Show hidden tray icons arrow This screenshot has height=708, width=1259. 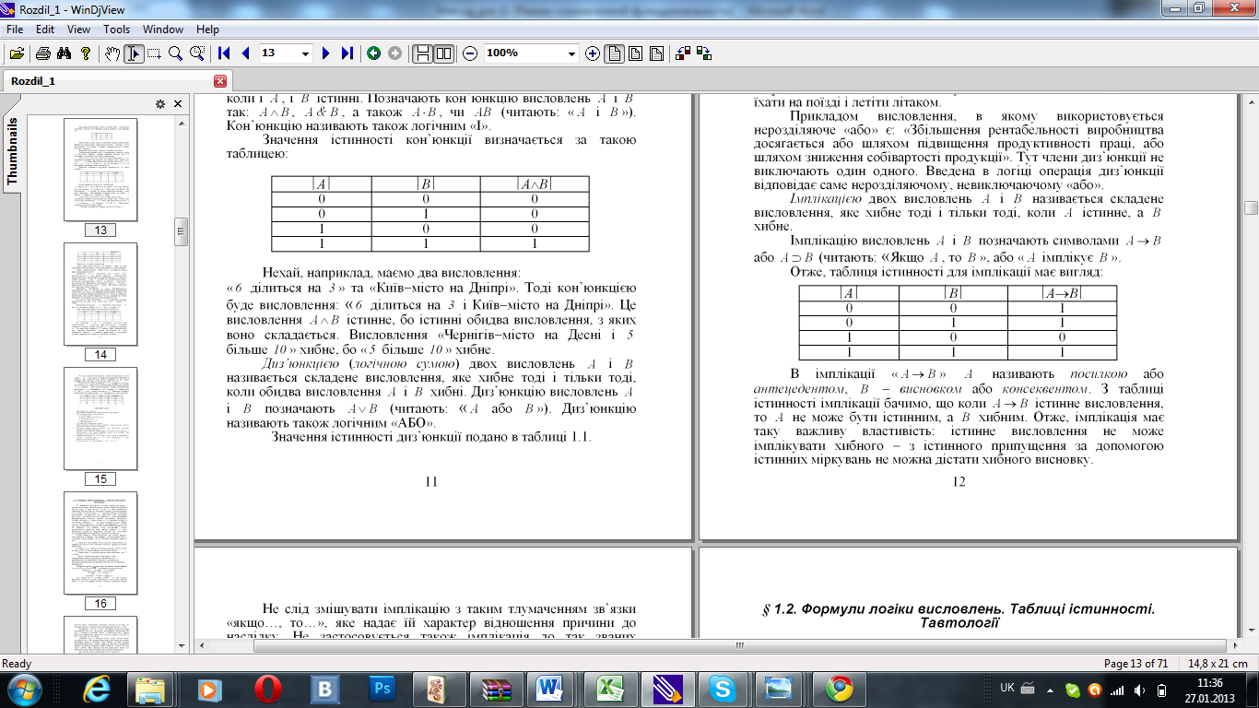(1049, 689)
